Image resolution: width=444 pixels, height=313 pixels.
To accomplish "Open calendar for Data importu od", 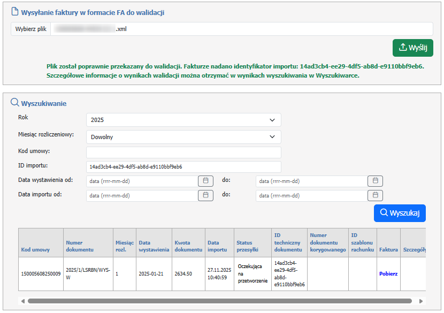I will pos(205,195).
